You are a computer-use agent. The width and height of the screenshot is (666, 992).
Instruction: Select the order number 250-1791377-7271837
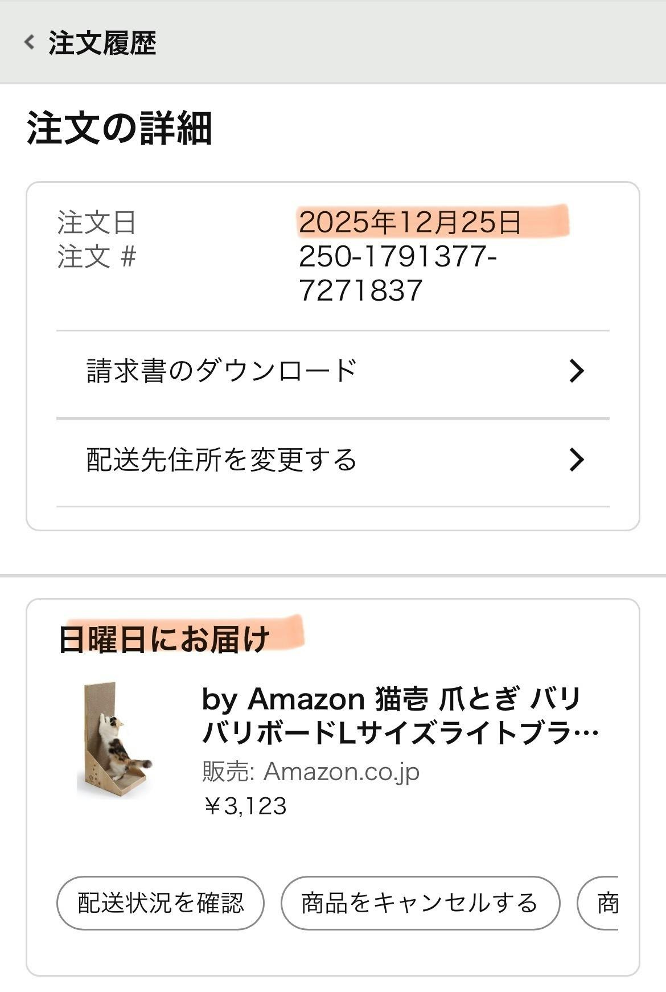(x=397, y=273)
